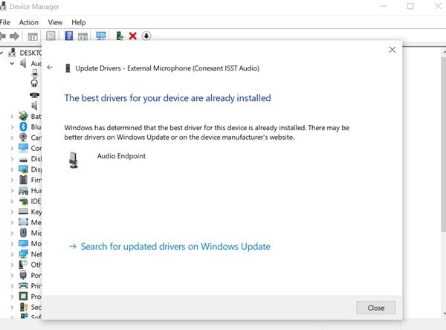This screenshot has height=330, width=446.
Task: Click the Printers category icon
Action: click(23, 285)
